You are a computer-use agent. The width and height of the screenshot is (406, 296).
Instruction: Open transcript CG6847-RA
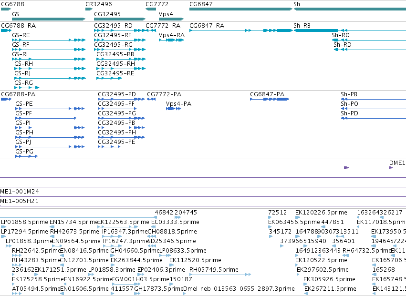click(207, 26)
